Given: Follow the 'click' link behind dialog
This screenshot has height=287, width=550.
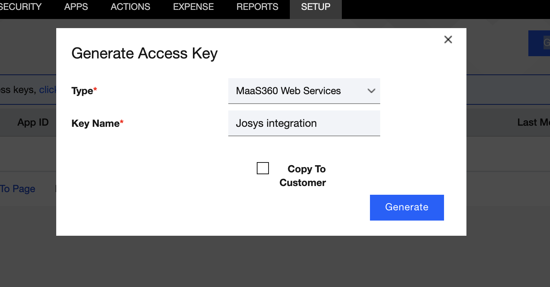Looking at the screenshot, I should coord(47,90).
